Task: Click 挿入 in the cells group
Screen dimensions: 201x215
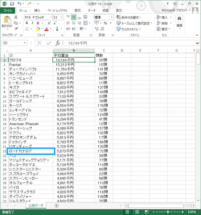Action: [164, 17]
